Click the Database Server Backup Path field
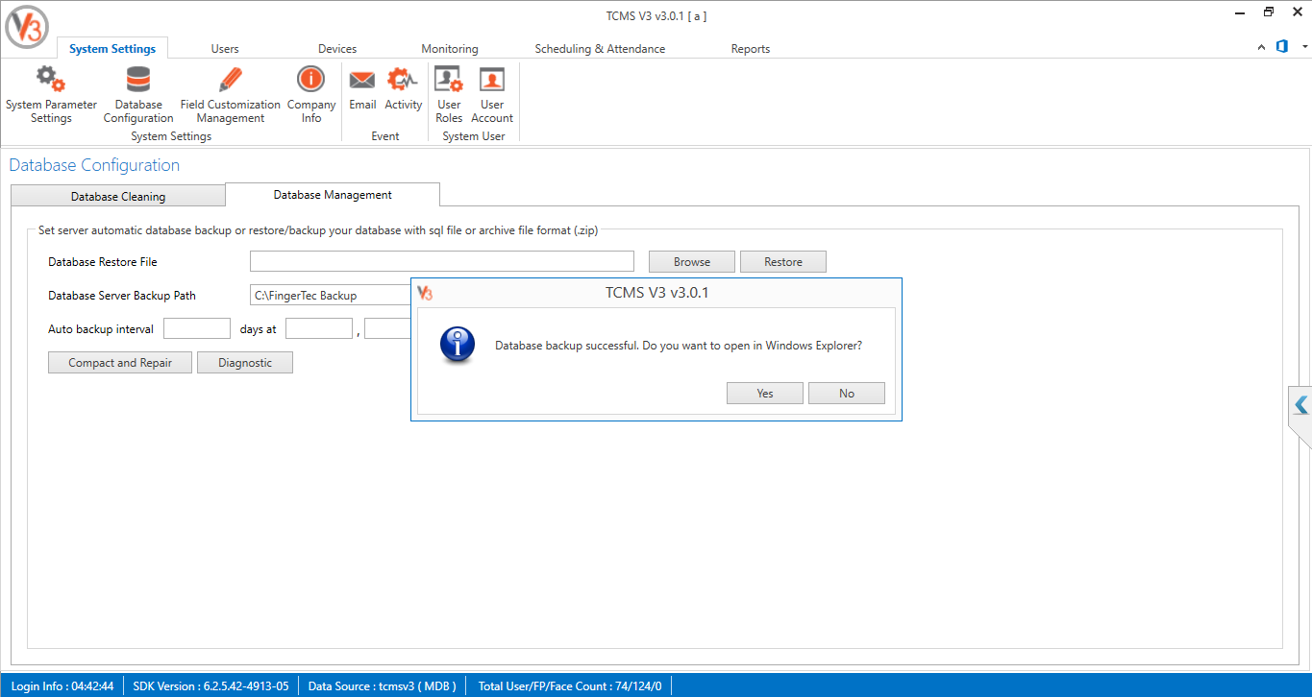 tap(331, 296)
